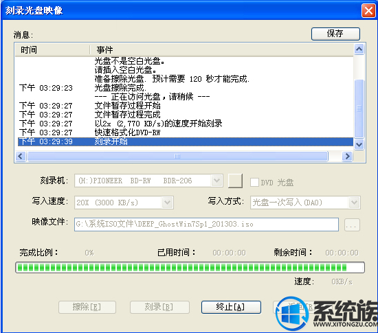Screen dimensions: 378x333
Task: Open the 写入方式 write method dropdown
Action: (x=354, y=203)
